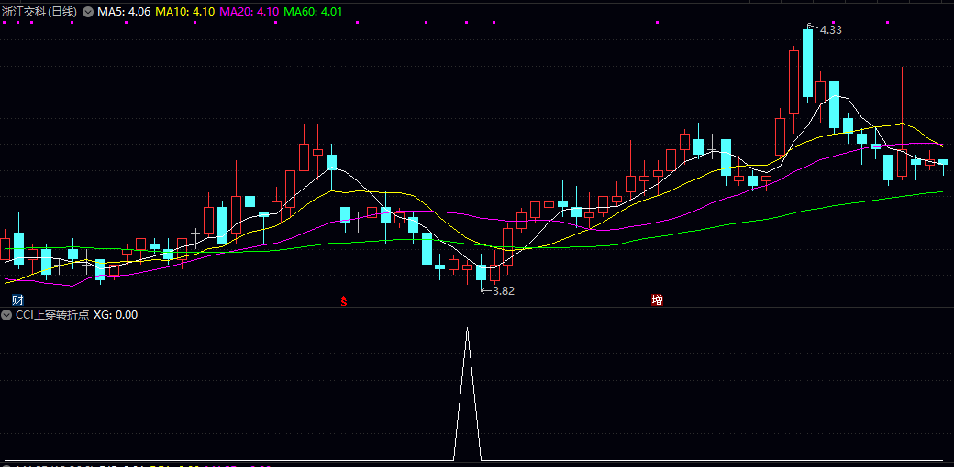Select the rightmost magenta dot marker at top
Viewport: 954px width, 467px height.
point(886,24)
